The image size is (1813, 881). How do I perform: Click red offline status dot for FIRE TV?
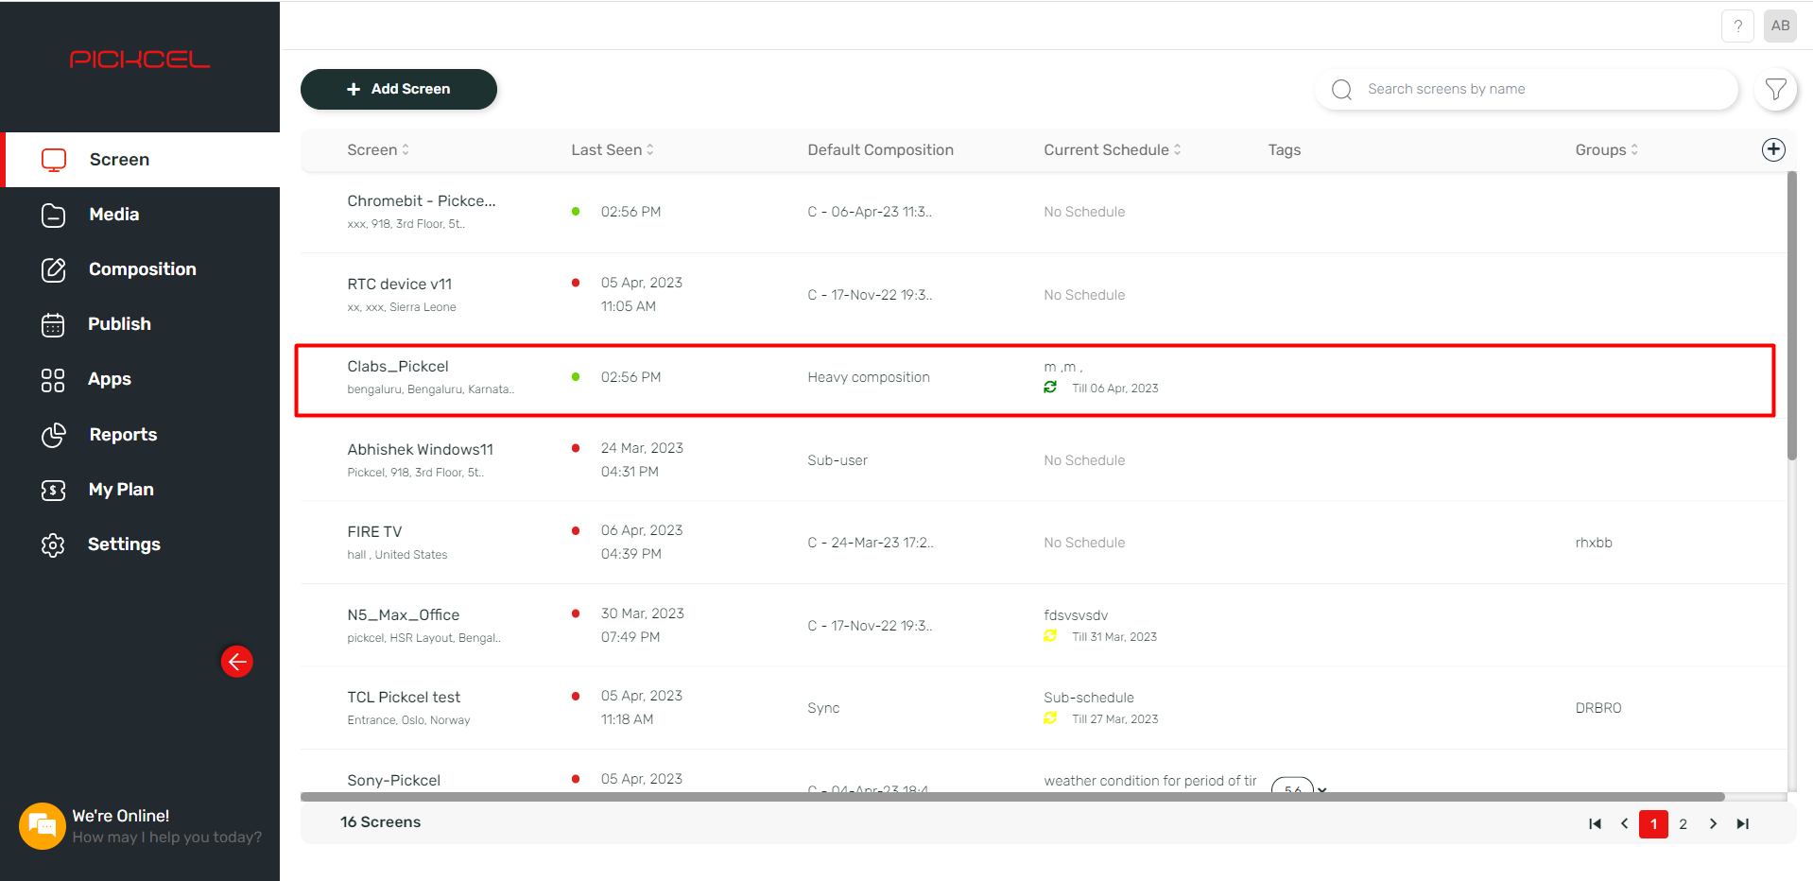(x=576, y=530)
